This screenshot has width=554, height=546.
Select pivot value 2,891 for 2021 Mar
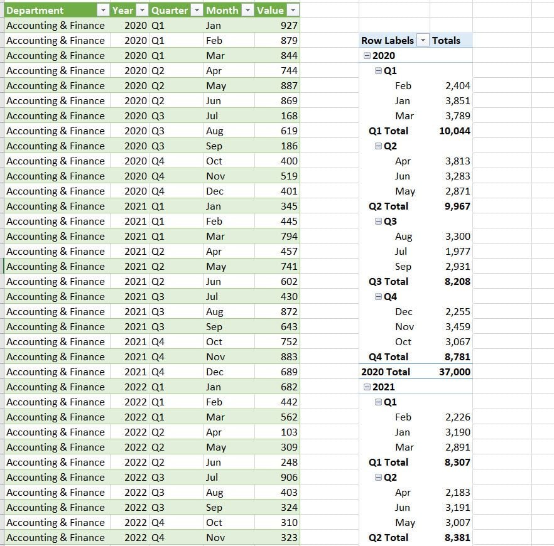tap(451, 447)
